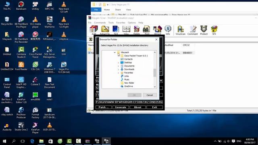Open the Help menu in WinRAR

[141, 23]
